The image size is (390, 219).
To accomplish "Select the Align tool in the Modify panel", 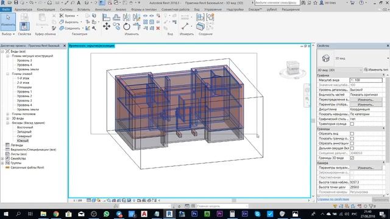I will [x=107, y=18].
